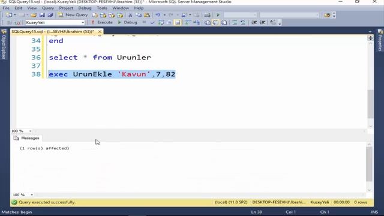Switch output to Results to Text

208,23
